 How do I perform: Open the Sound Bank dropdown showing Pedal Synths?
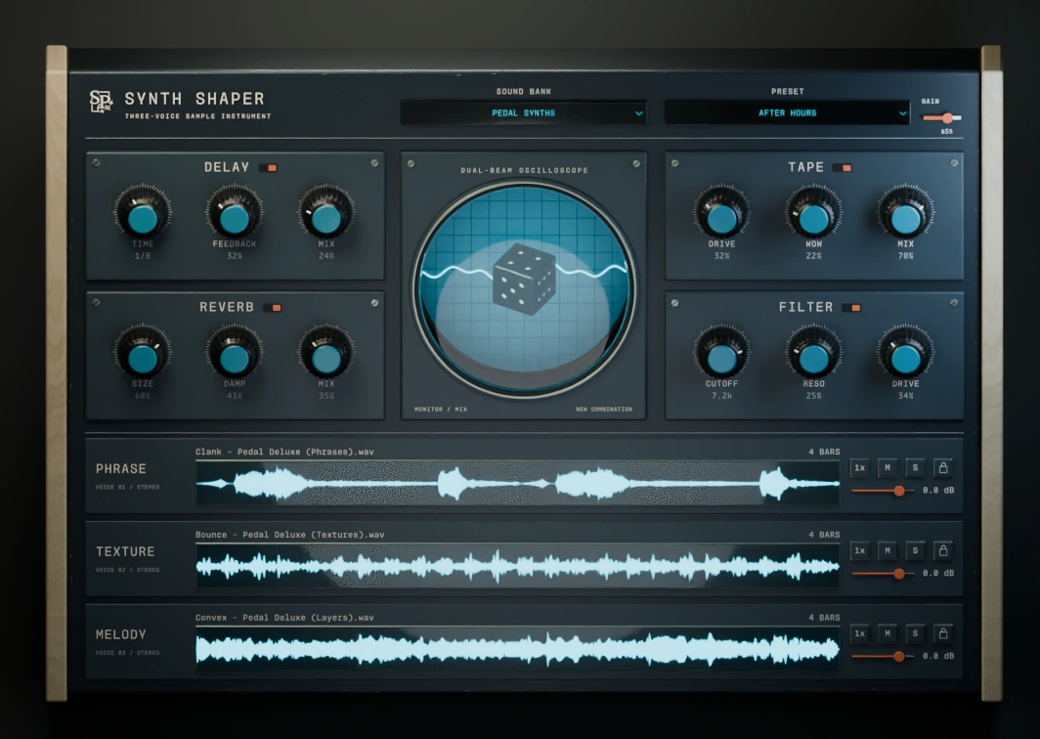523,112
